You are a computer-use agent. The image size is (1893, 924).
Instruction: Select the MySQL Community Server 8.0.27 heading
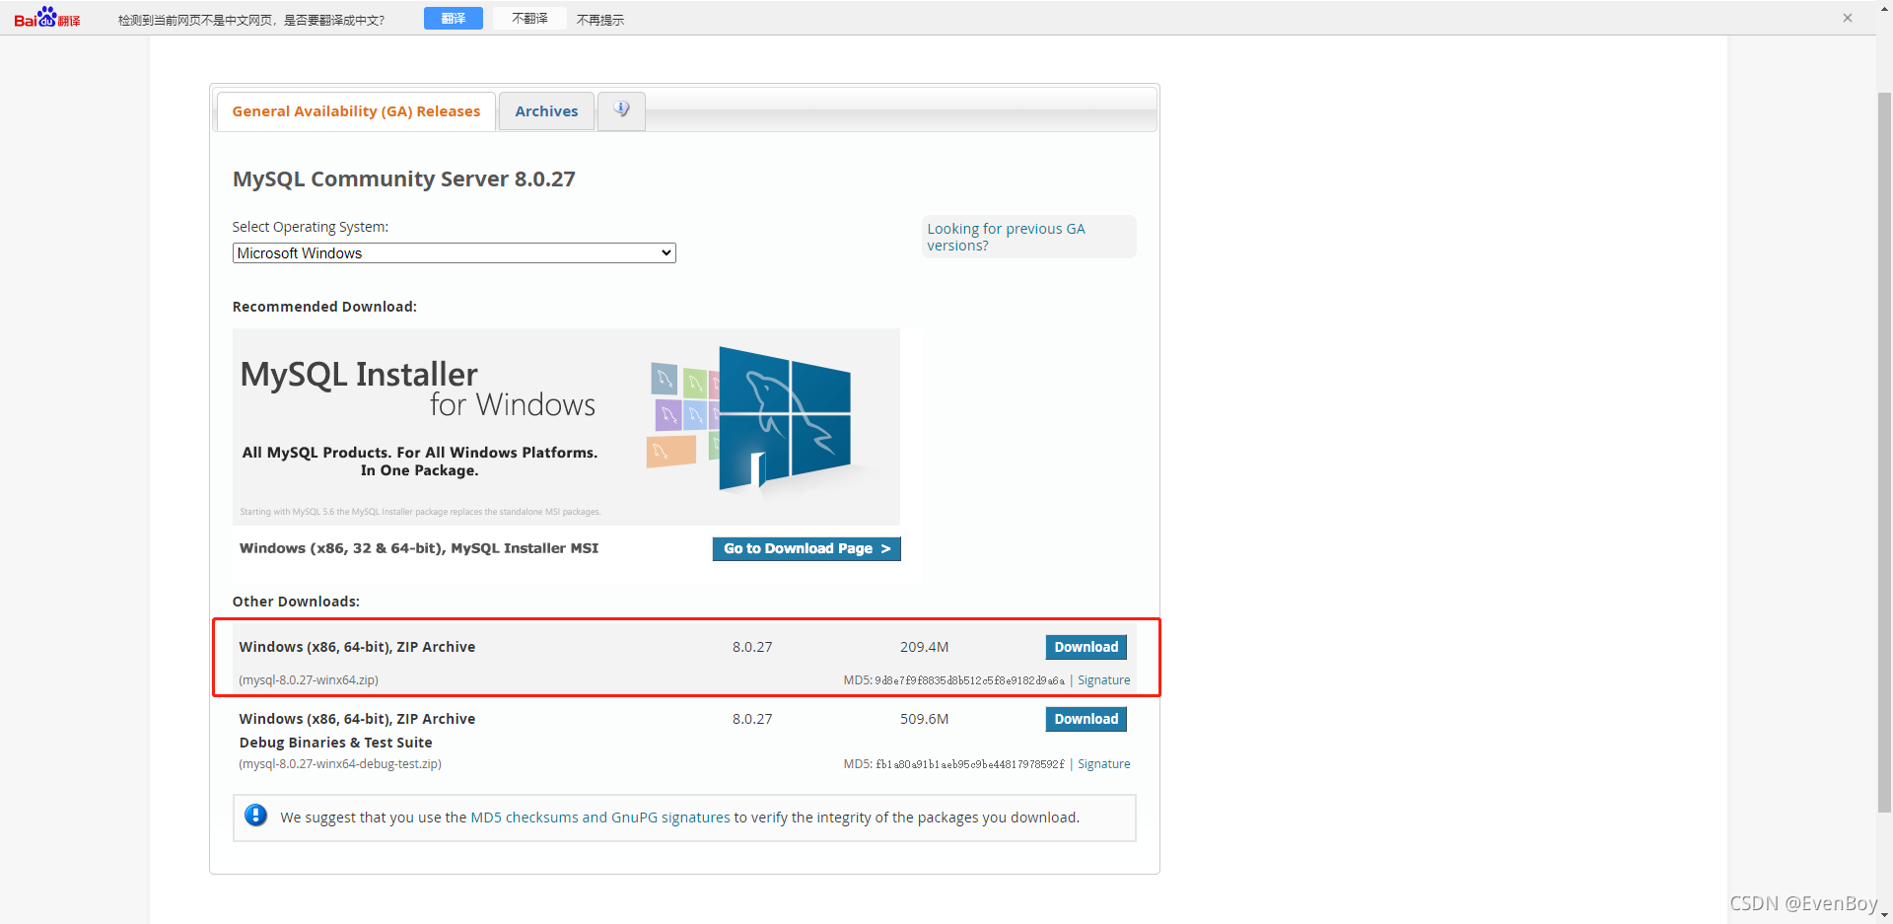[x=403, y=179]
